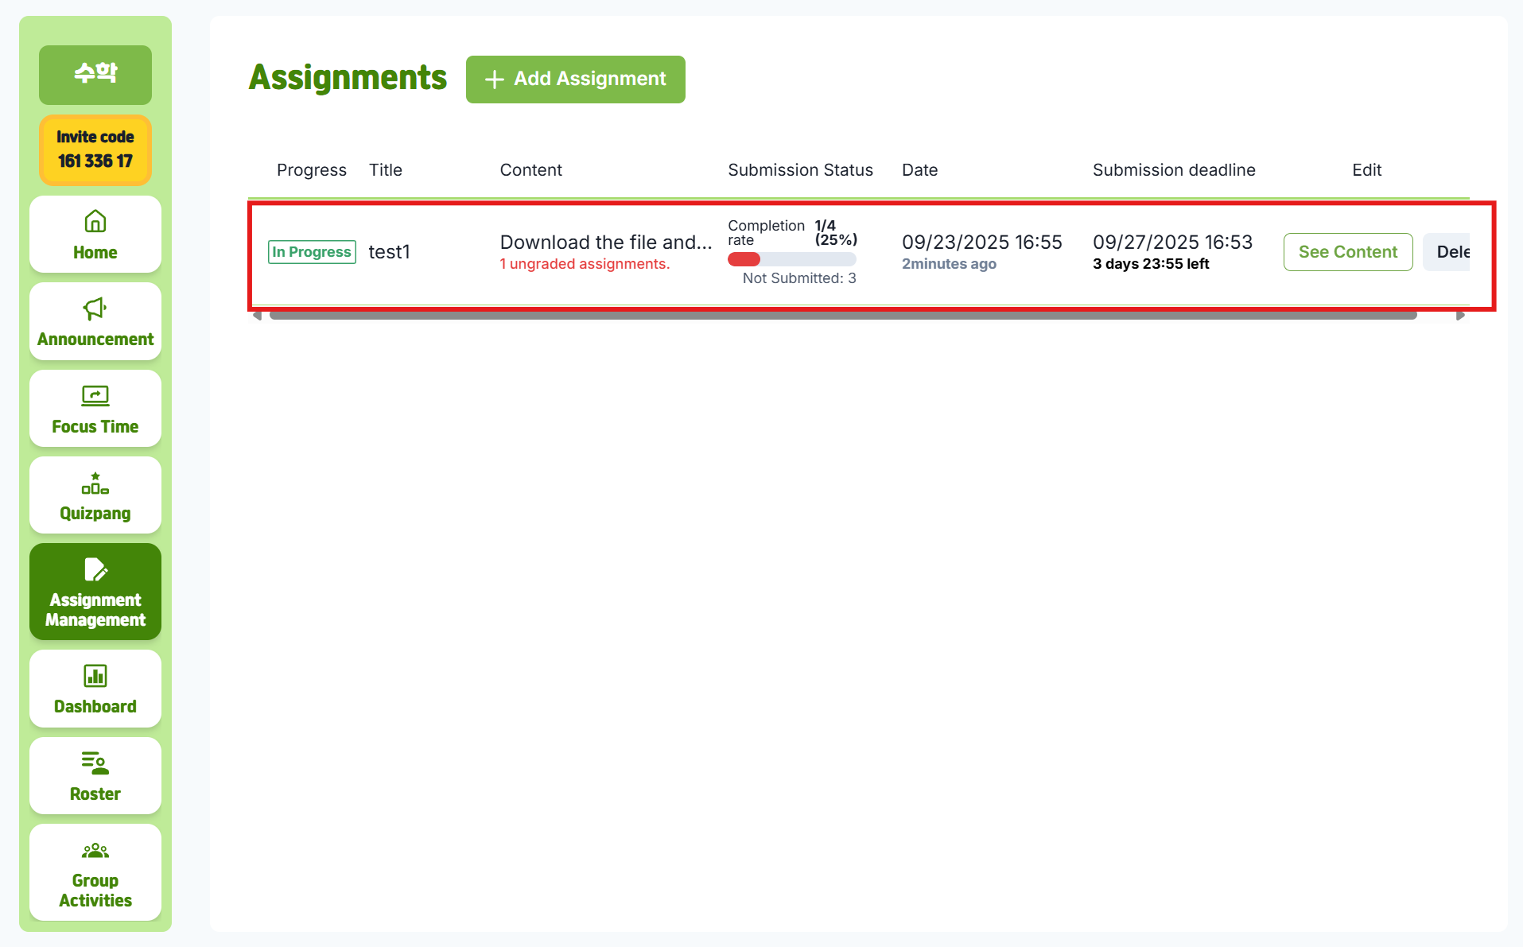The height and width of the screenshot is (947, 1523).
Task: Click the red ungraded assignments notice
Action: 585,264
